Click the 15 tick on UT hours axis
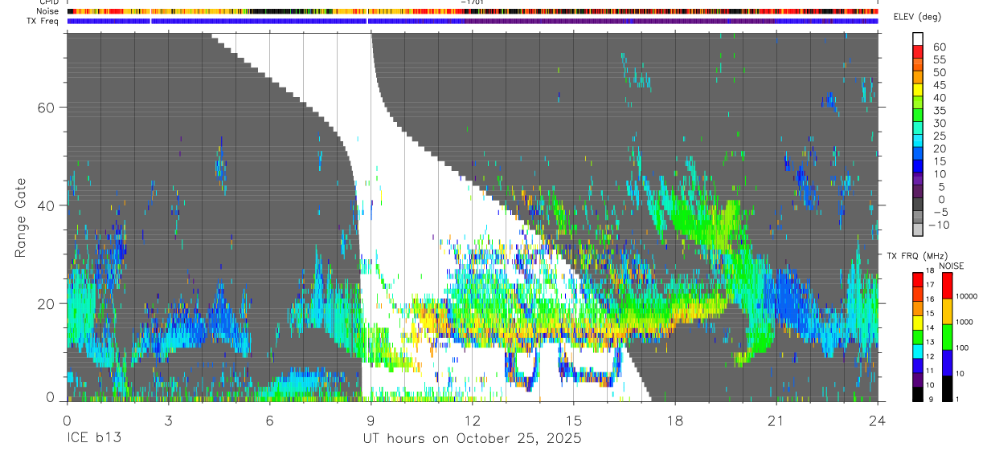The width and height of the screenshot is (987, 455). point(573,420)
